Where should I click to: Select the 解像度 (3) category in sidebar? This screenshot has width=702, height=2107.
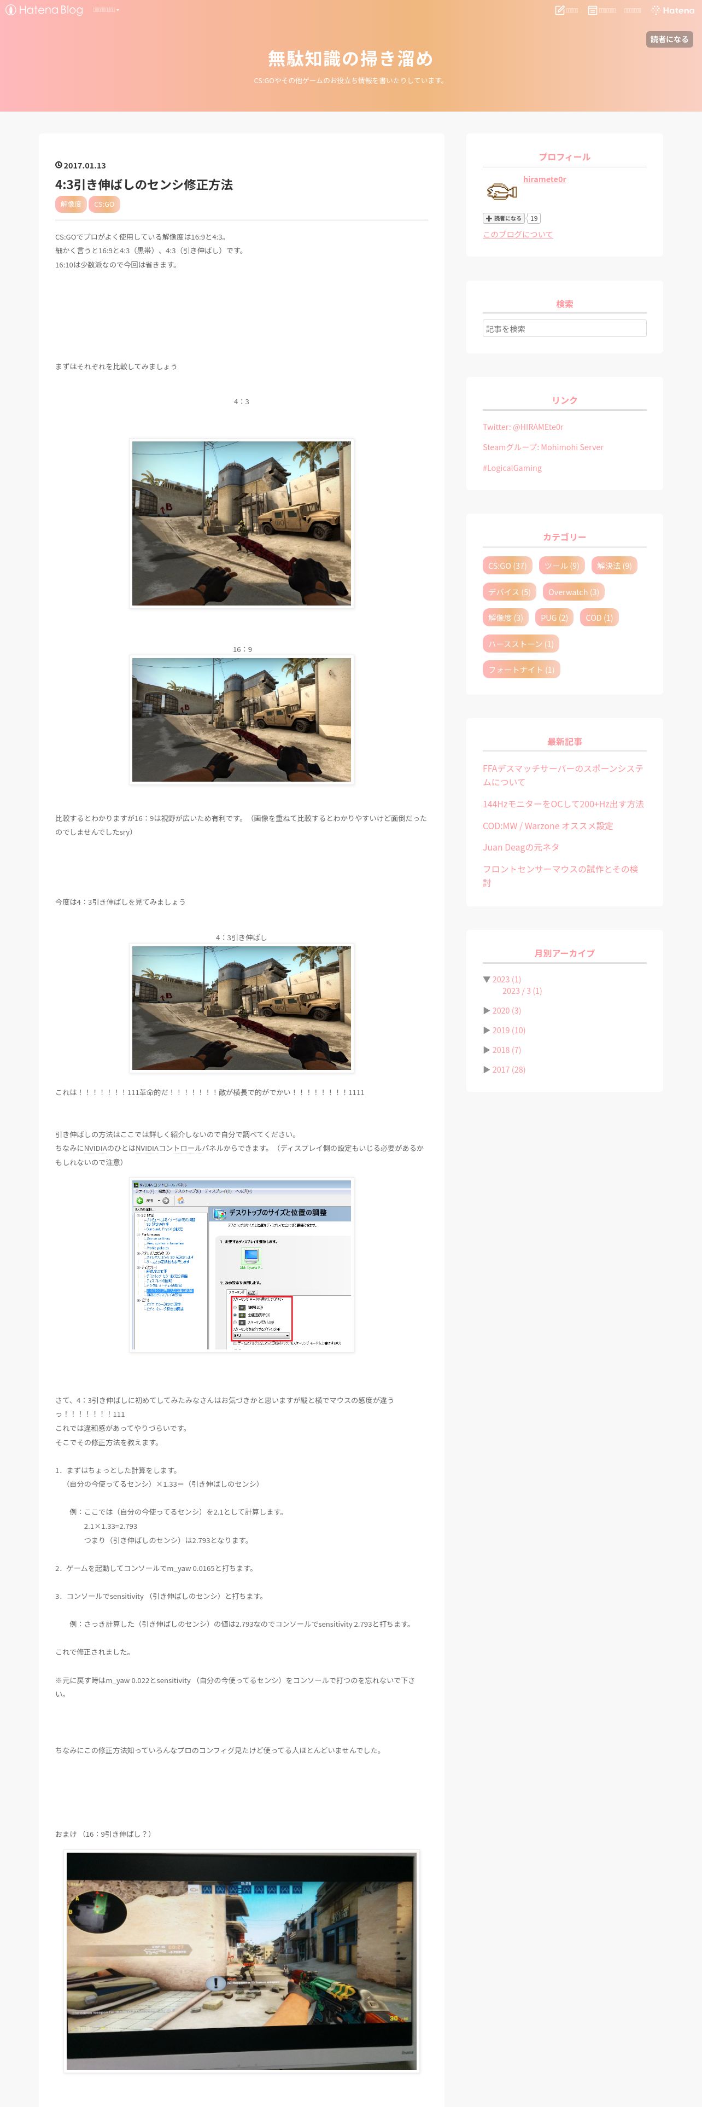[505, 618]
